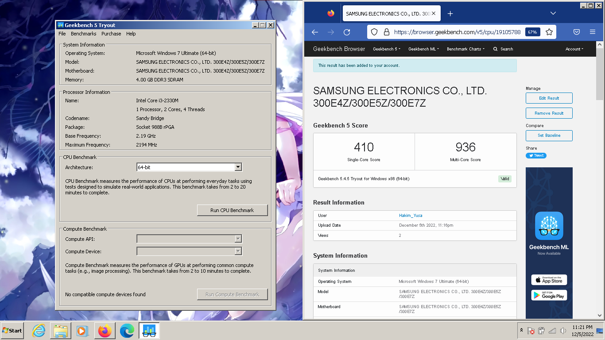Screen dimensions: 605x340
Task: Select Geekbench taskbar icon
Action: (149, 330)
